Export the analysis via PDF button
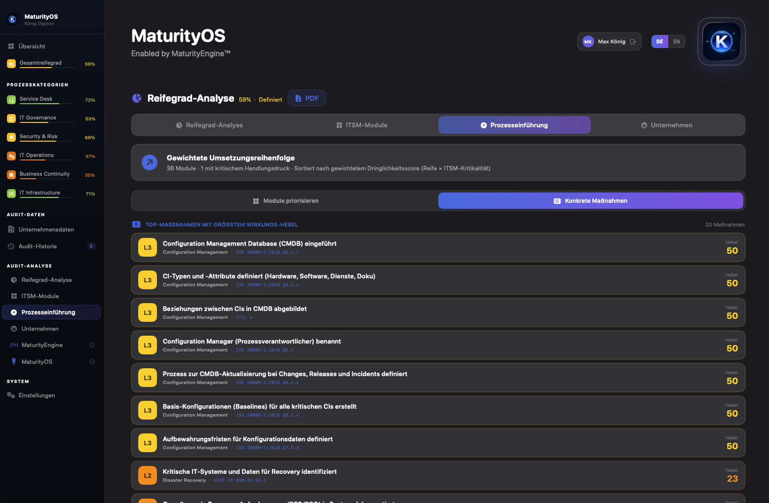 307,98
